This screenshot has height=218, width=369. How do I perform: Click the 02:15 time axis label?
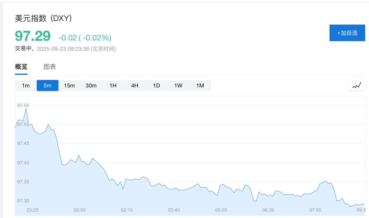(127, 210)
